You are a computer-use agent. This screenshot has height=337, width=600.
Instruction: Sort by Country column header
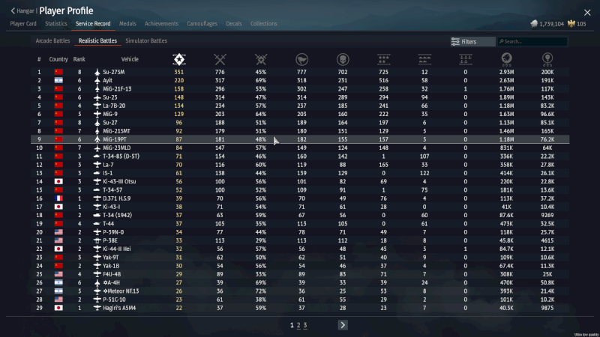tap(58, 59)
